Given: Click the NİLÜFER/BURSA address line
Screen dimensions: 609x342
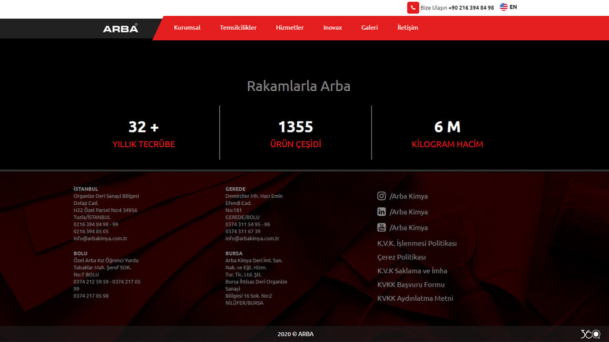Looking at the screenshot, I should tap(244, 303).
